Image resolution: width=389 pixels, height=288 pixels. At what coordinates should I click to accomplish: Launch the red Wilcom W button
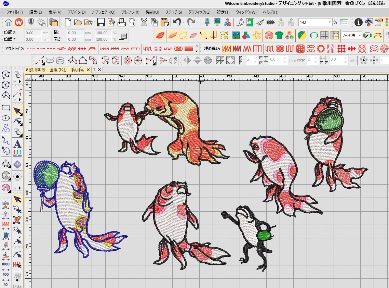point(18,22)
